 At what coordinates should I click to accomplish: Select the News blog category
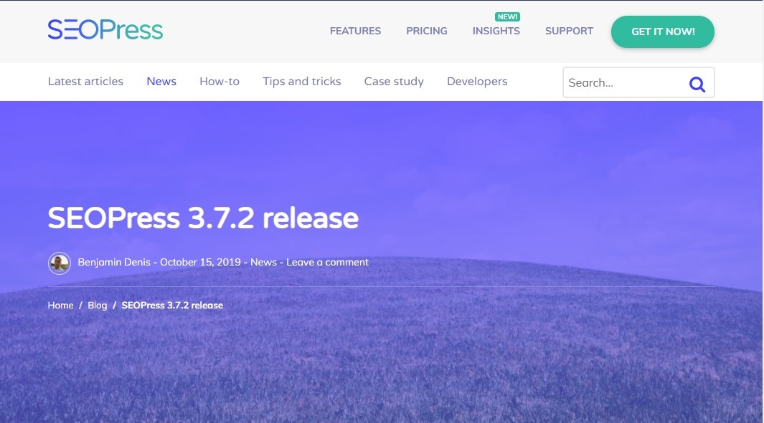tap(161, 82)
